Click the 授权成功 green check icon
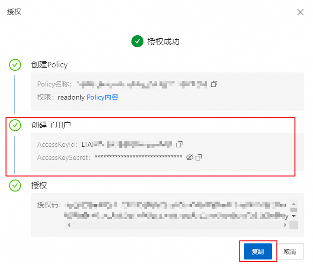 (137, 41)
